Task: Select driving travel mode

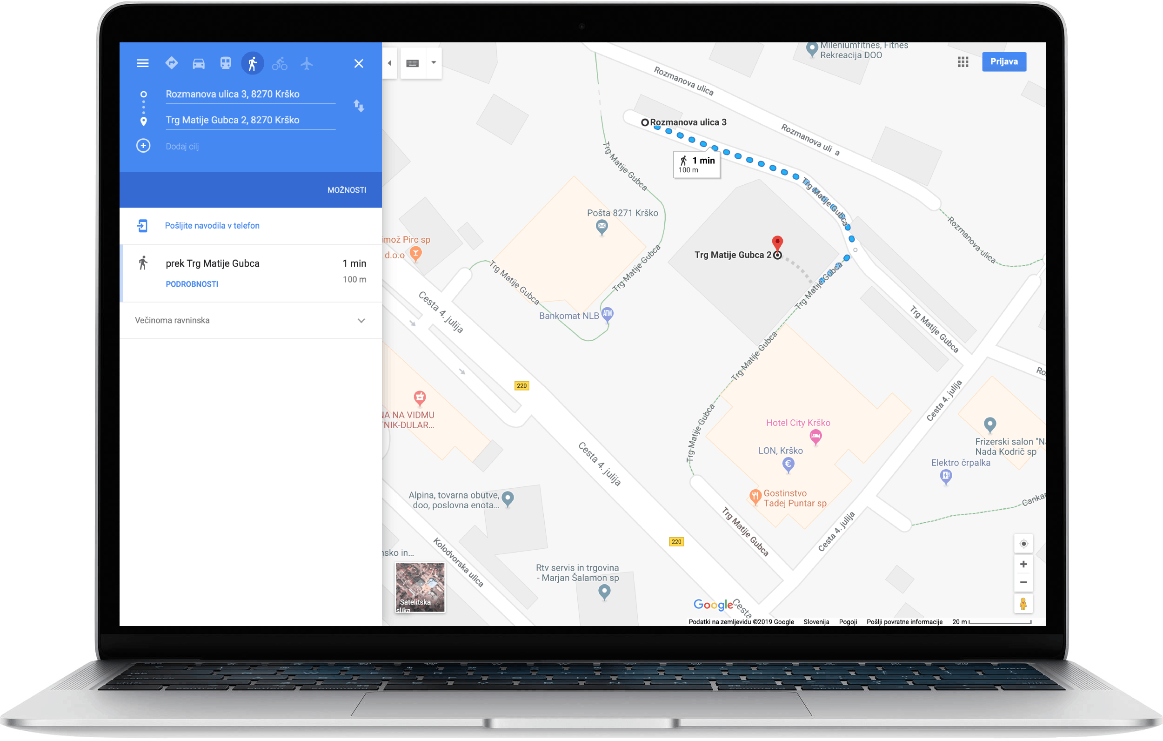Action: pyautogui.click(x=199, y=63)
